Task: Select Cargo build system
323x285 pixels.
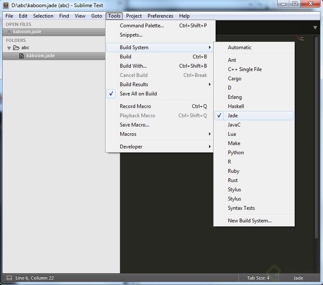Action: 254,79
